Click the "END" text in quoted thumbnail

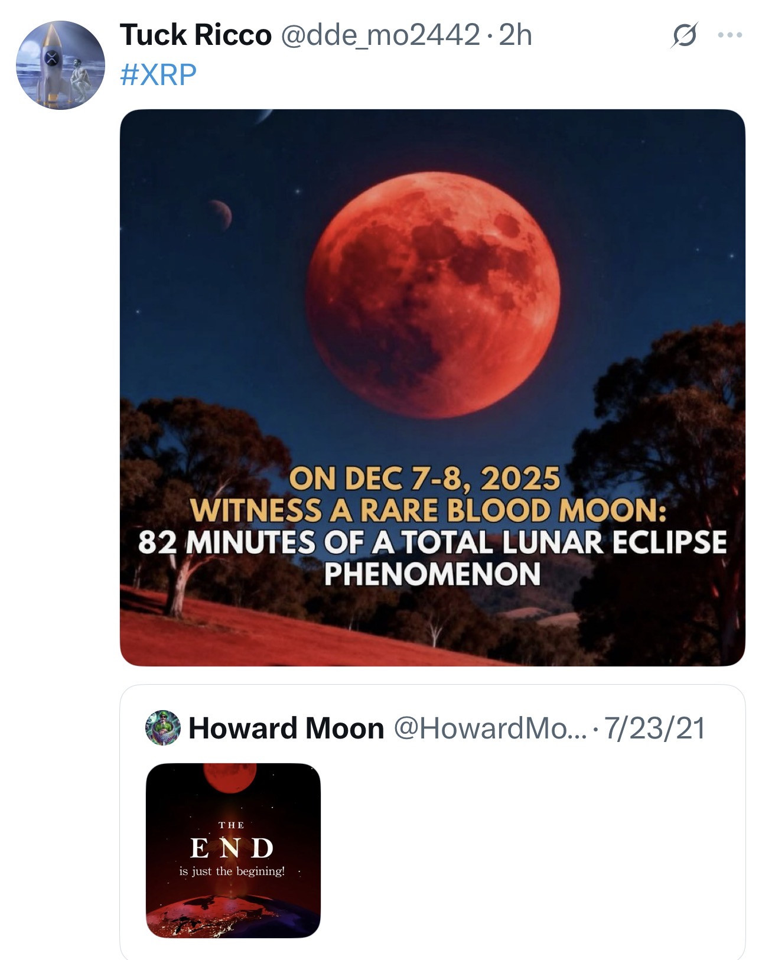click(x=232, y=848)
